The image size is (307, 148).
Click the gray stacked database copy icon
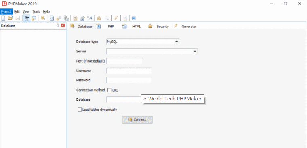pos(66,18)
